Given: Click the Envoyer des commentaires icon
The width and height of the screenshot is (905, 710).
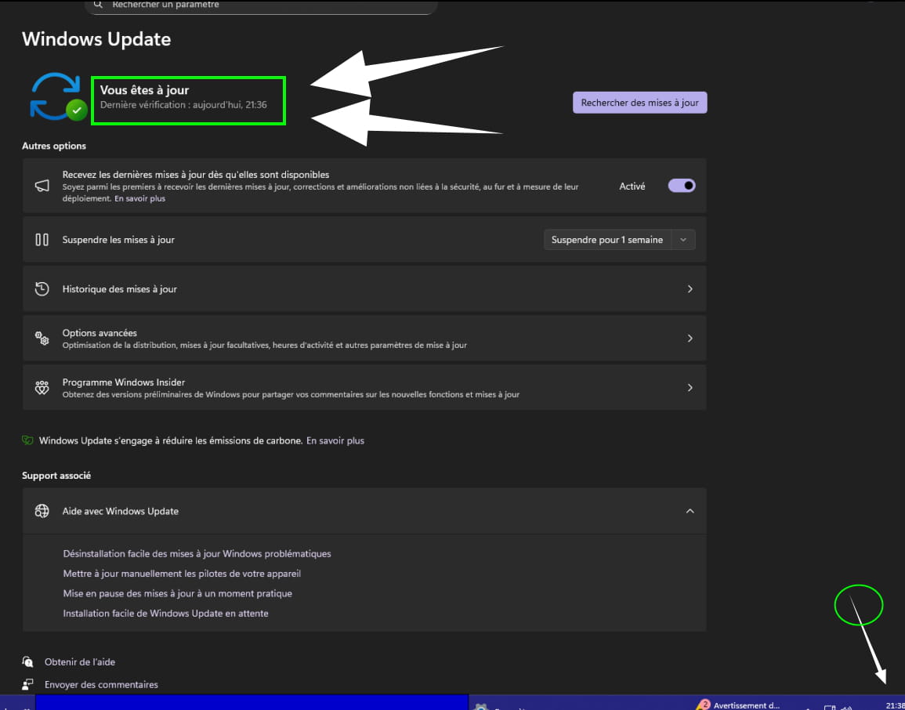Looking at the screenshot, I should click(x=27, y=685).
